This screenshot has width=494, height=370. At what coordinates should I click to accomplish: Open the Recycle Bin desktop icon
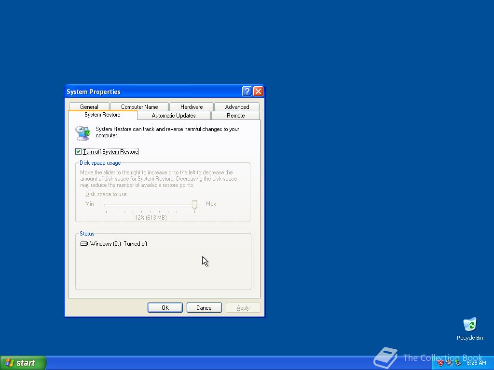470,329
